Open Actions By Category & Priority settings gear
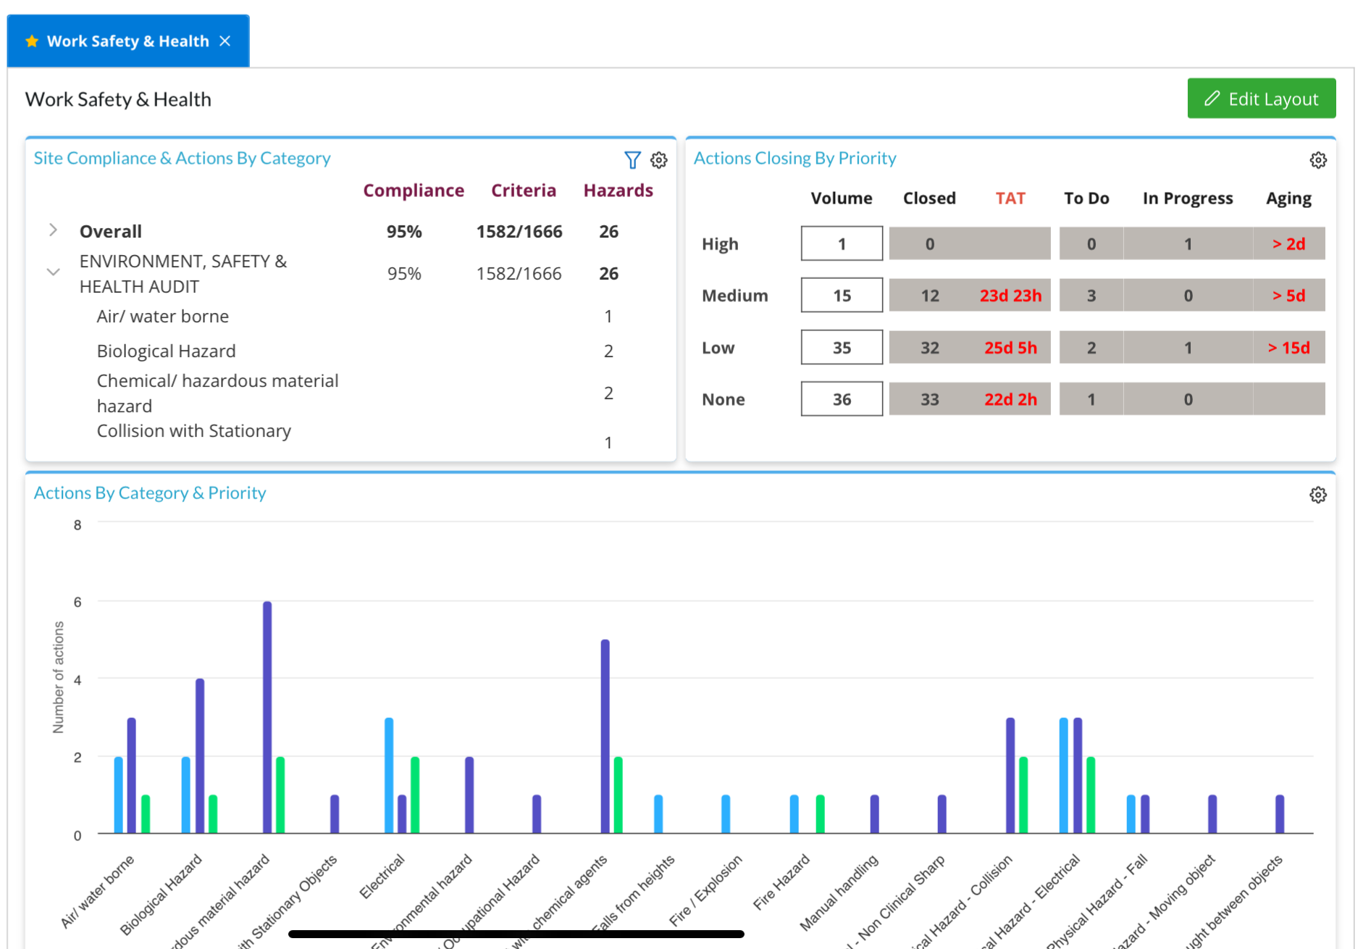This screenshot has height=949, width=1371. click(x=1317, y=495)
